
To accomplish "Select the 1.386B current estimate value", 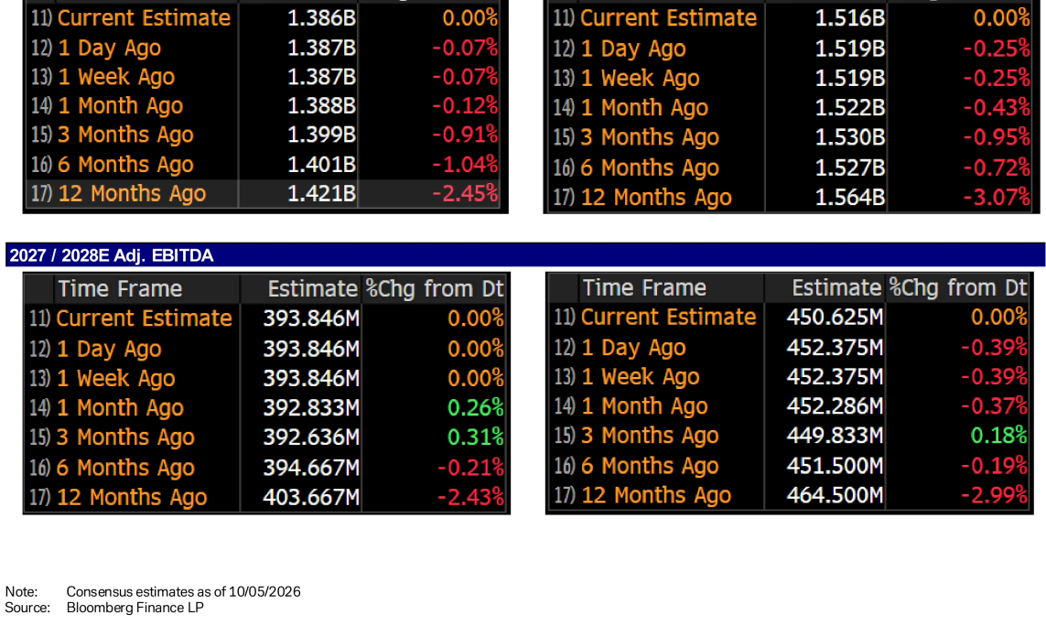I will [321, 18].
